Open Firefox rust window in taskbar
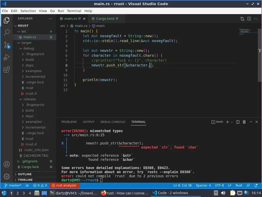 click(125, 193)
